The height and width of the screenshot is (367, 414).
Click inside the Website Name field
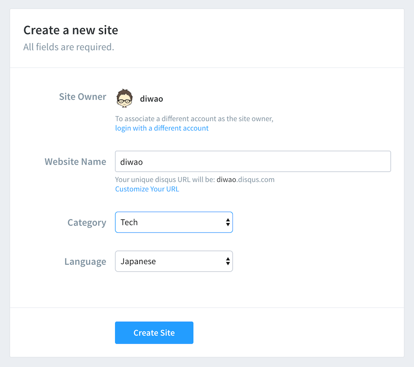(x=253, y=161)
